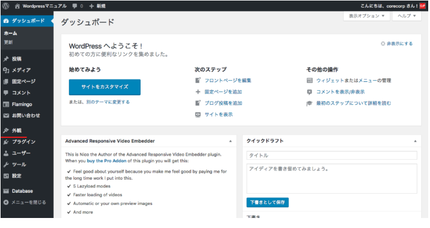
Task: Click the plus icon beside 固定ページを追加
Action: [x=198, y=92]
